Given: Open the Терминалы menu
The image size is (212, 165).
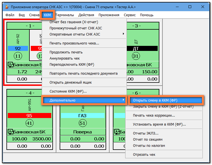Looking at the screenshot, I should pos(64,15).
